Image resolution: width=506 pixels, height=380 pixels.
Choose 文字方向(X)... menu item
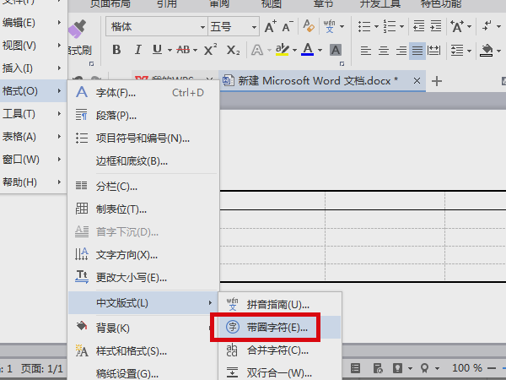[143, 255]
